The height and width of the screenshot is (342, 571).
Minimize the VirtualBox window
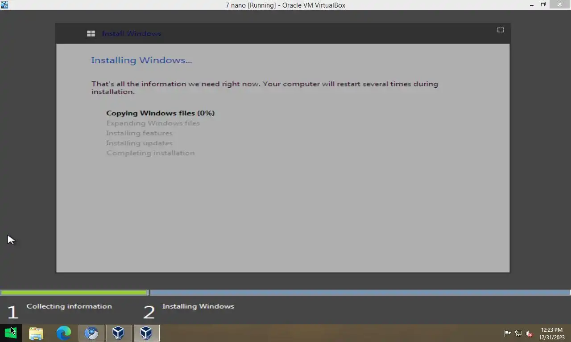tap(531, 5)
